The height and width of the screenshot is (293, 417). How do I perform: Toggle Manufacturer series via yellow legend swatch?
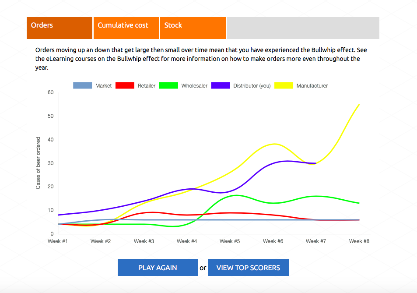[284, 85]
